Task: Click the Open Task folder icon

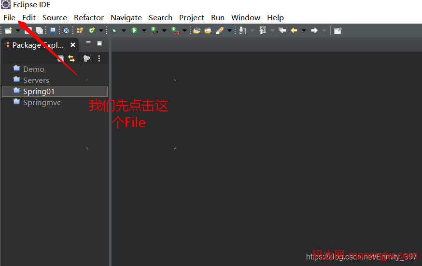Action: 208,31
